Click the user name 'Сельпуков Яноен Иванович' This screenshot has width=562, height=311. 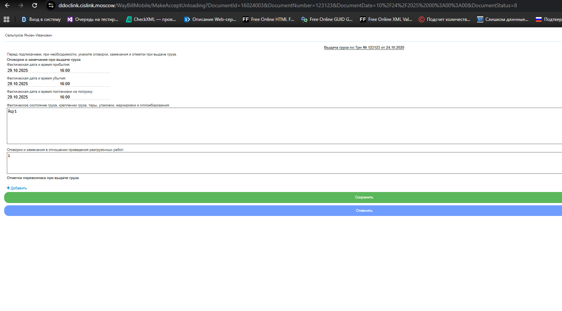pos(29,35)
